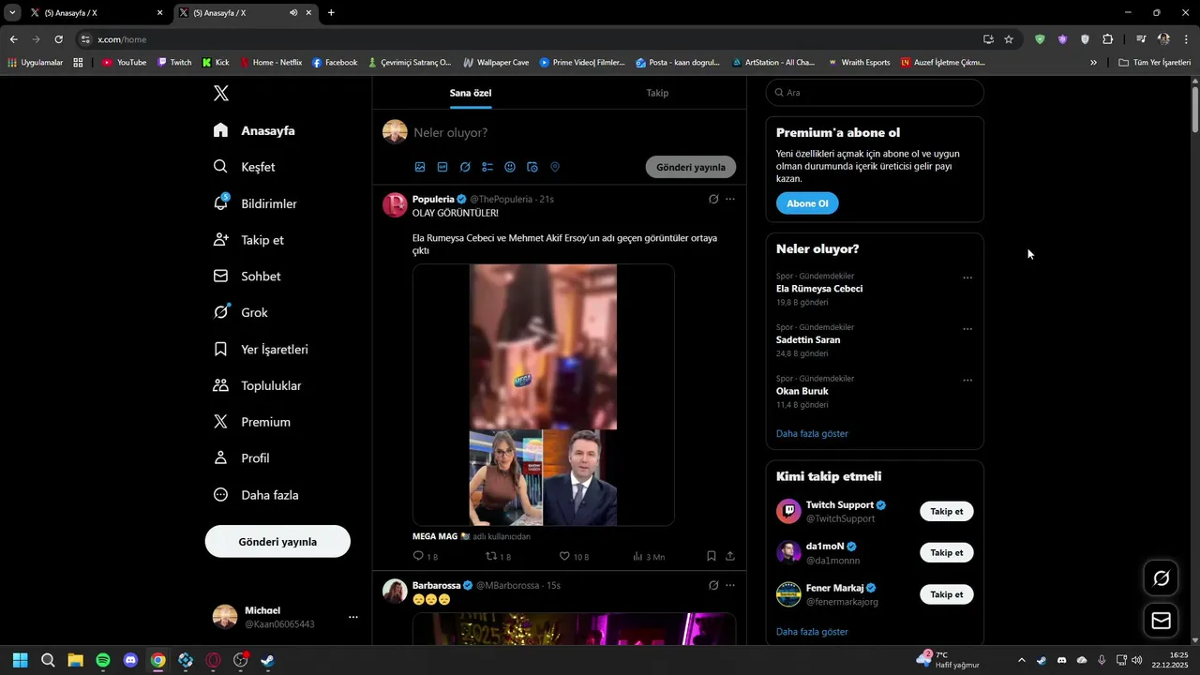Click Abone Ol premium button
The width and height of the screenshot is (1200, 675).
pyautogui.click(x=807, y=203)
